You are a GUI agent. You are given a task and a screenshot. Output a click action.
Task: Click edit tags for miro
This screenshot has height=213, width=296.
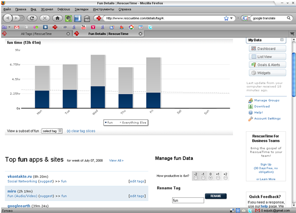coord(137,196)
